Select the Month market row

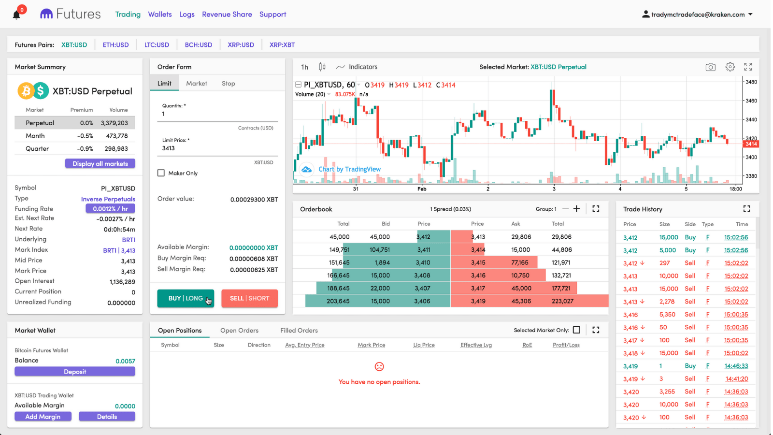tap(75, 136)
